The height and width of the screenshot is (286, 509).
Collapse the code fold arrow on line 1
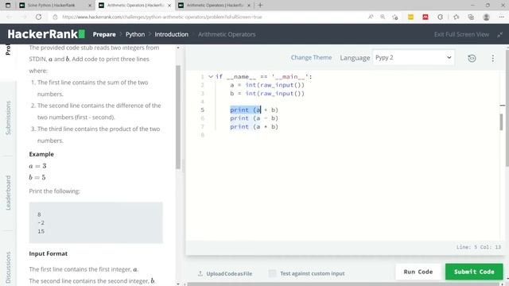click(211, 76)
